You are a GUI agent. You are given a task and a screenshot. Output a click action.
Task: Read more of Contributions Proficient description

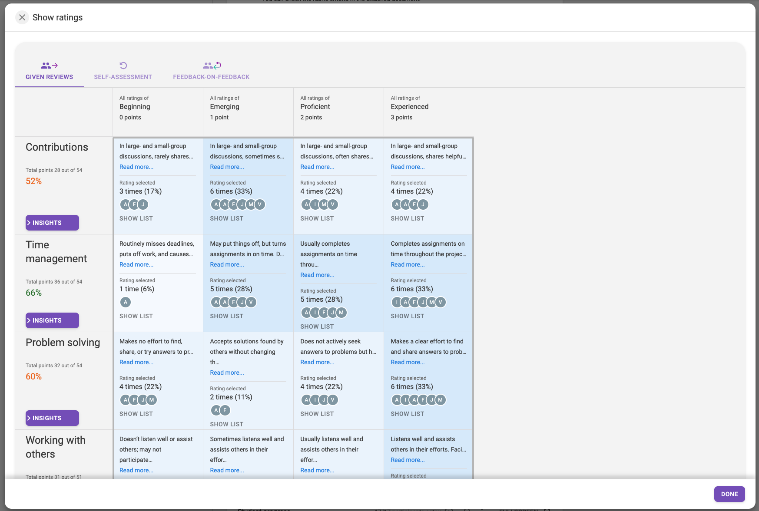(x=317, y=167)
